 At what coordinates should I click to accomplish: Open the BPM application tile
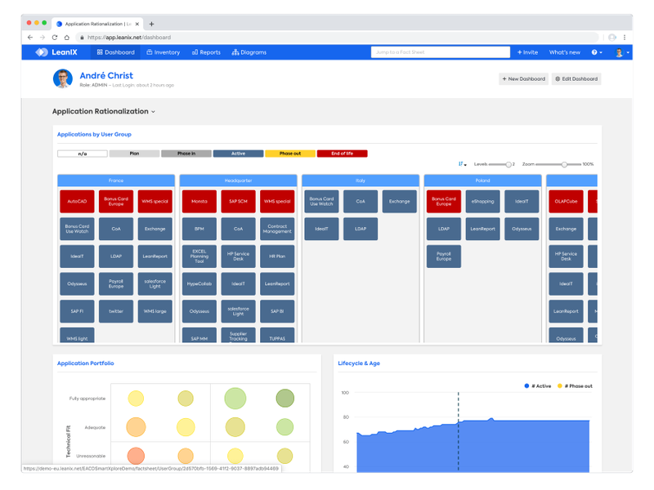tap(199, 229)
